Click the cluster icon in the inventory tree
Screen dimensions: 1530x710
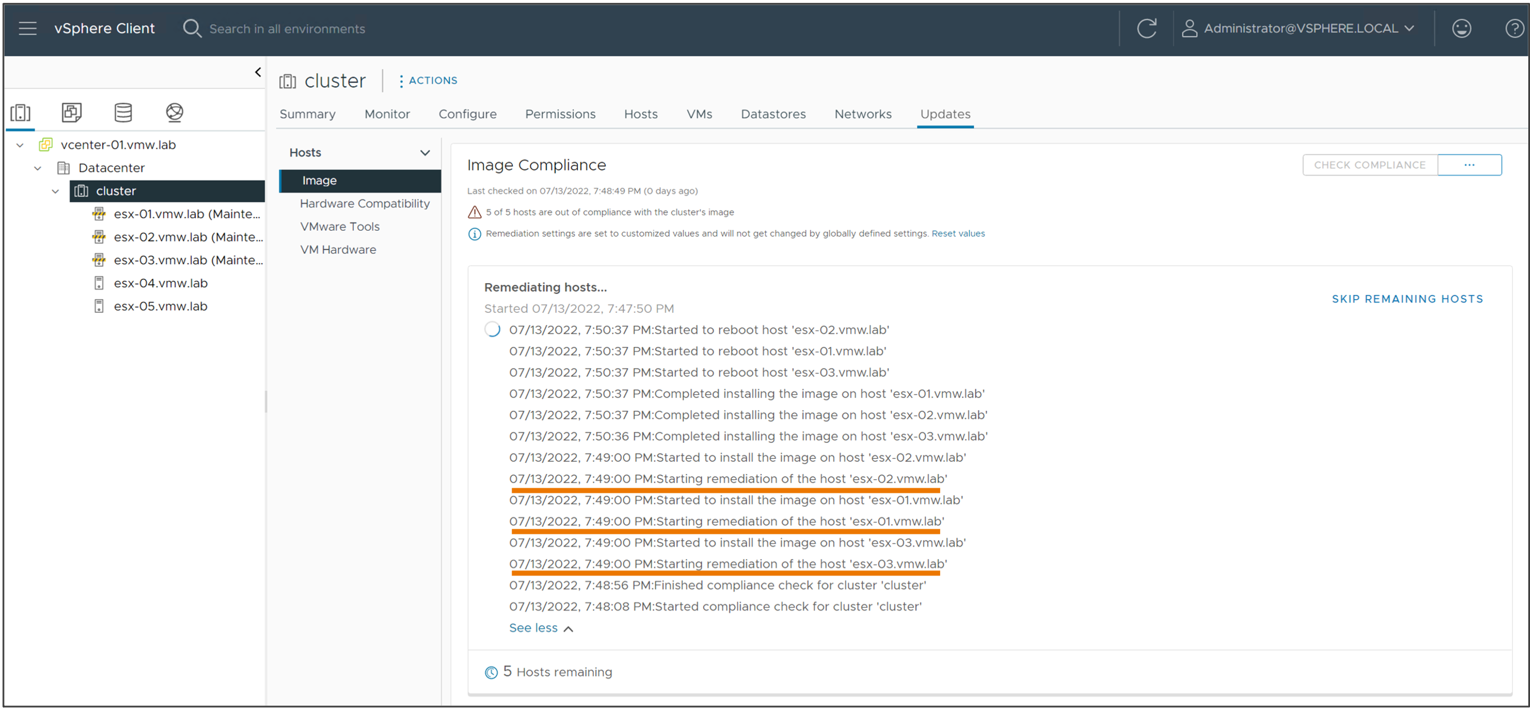tap(80, 190)
